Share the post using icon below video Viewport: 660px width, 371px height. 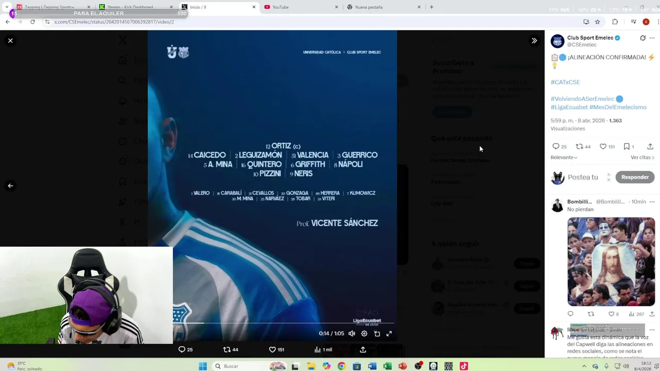point(363,349)
